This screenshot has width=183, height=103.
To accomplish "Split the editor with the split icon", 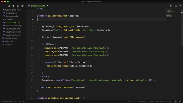I will [176, 6].
